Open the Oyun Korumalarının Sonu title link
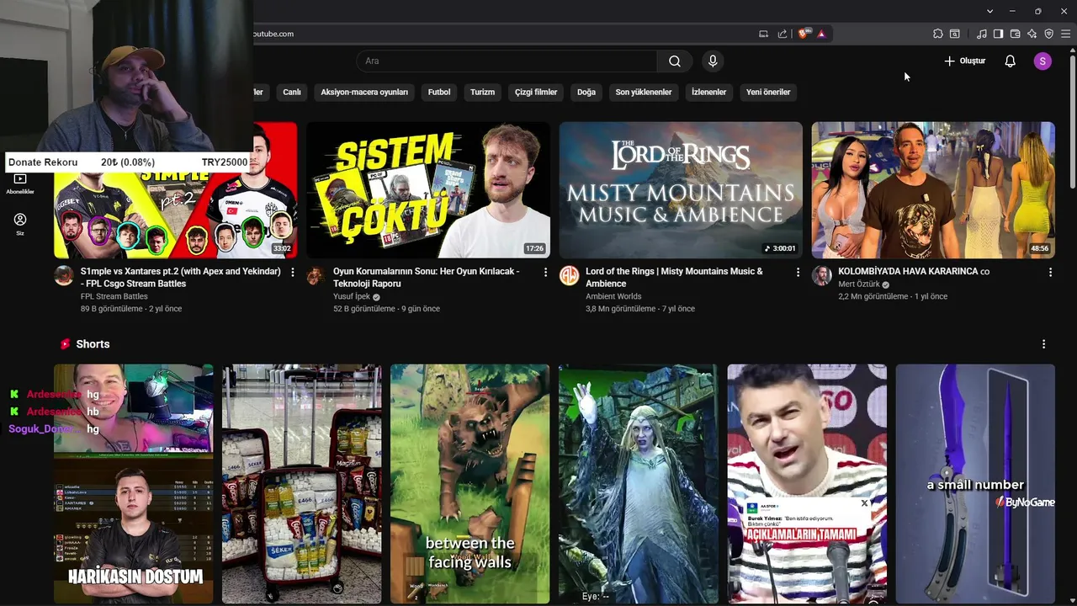Image resolution: width=1077 pixels, height=606 pixels. [x=427, y=278]
